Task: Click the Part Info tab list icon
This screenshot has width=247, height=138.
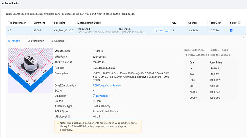Action: point(9,41)
